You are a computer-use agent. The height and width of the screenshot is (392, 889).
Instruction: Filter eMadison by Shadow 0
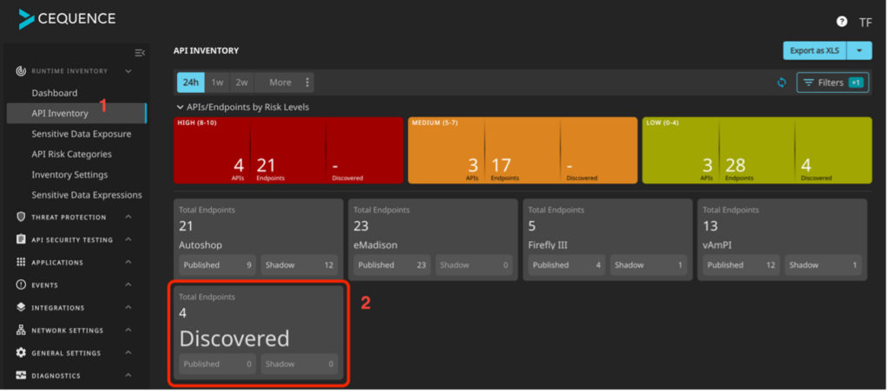point(474,265)
